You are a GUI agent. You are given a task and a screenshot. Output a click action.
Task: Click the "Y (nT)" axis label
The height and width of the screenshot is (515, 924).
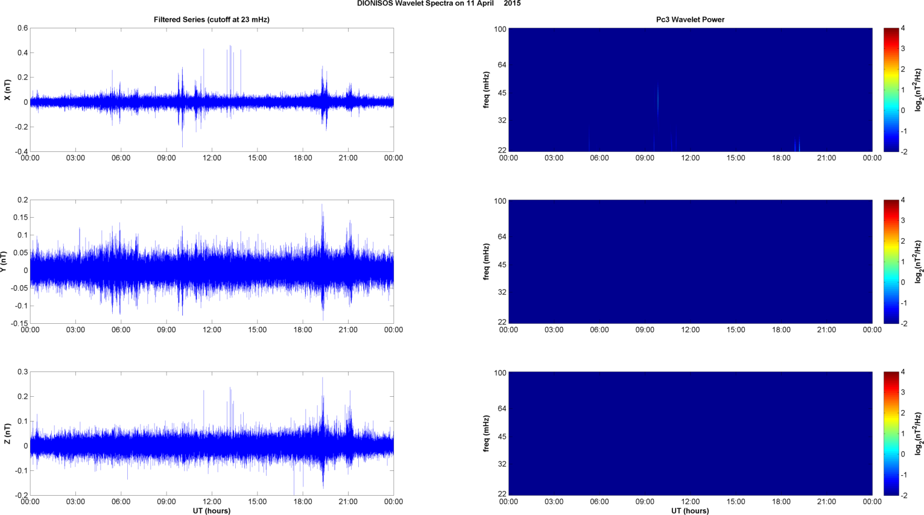4,262
